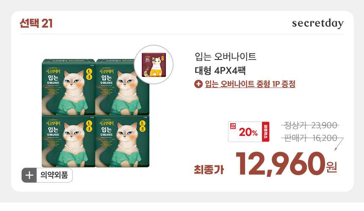Select the bottom-right green product pack
The image size is (364, 211).
tap(122, 141)
